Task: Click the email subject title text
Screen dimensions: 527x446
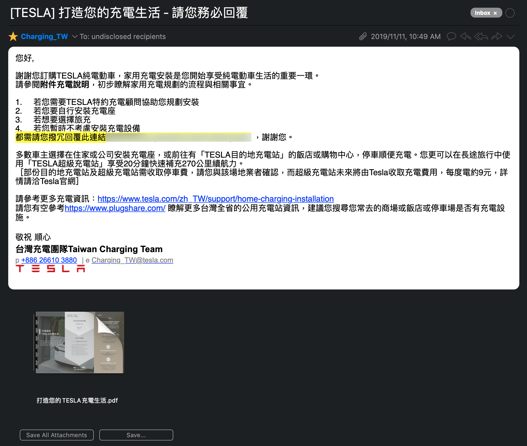Action: coord(129,13)
